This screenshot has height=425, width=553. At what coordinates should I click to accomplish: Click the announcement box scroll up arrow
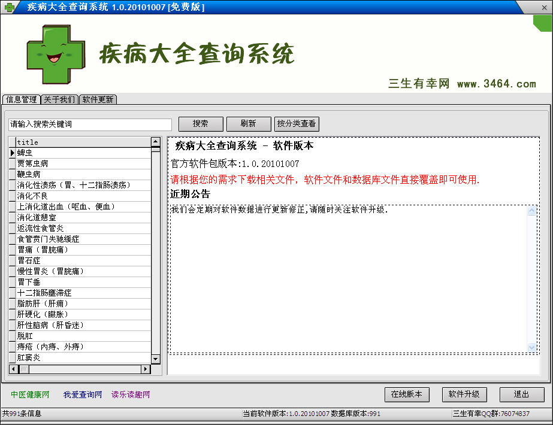point(531,211)
